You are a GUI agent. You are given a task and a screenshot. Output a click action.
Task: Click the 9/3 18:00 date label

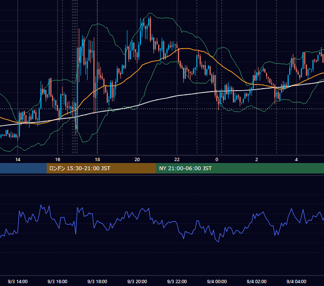pos(97,281)
